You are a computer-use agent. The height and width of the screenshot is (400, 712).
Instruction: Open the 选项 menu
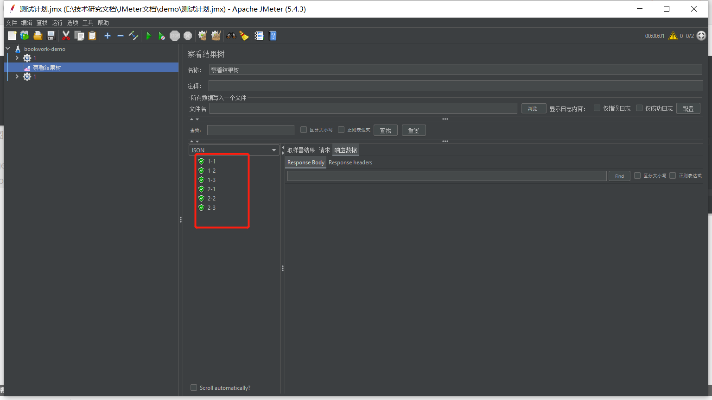[72, 23]
